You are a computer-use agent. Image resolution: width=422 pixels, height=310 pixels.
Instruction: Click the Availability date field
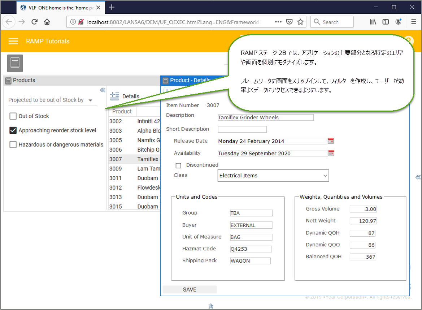[x=272, y=153]
